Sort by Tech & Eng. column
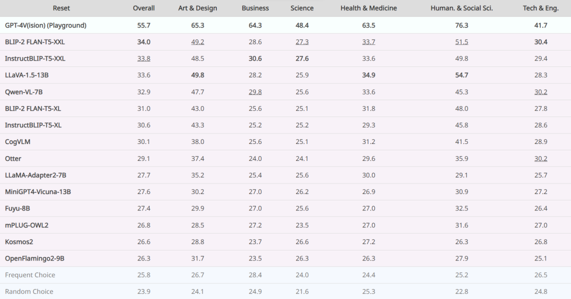 [x=540, y=8]
